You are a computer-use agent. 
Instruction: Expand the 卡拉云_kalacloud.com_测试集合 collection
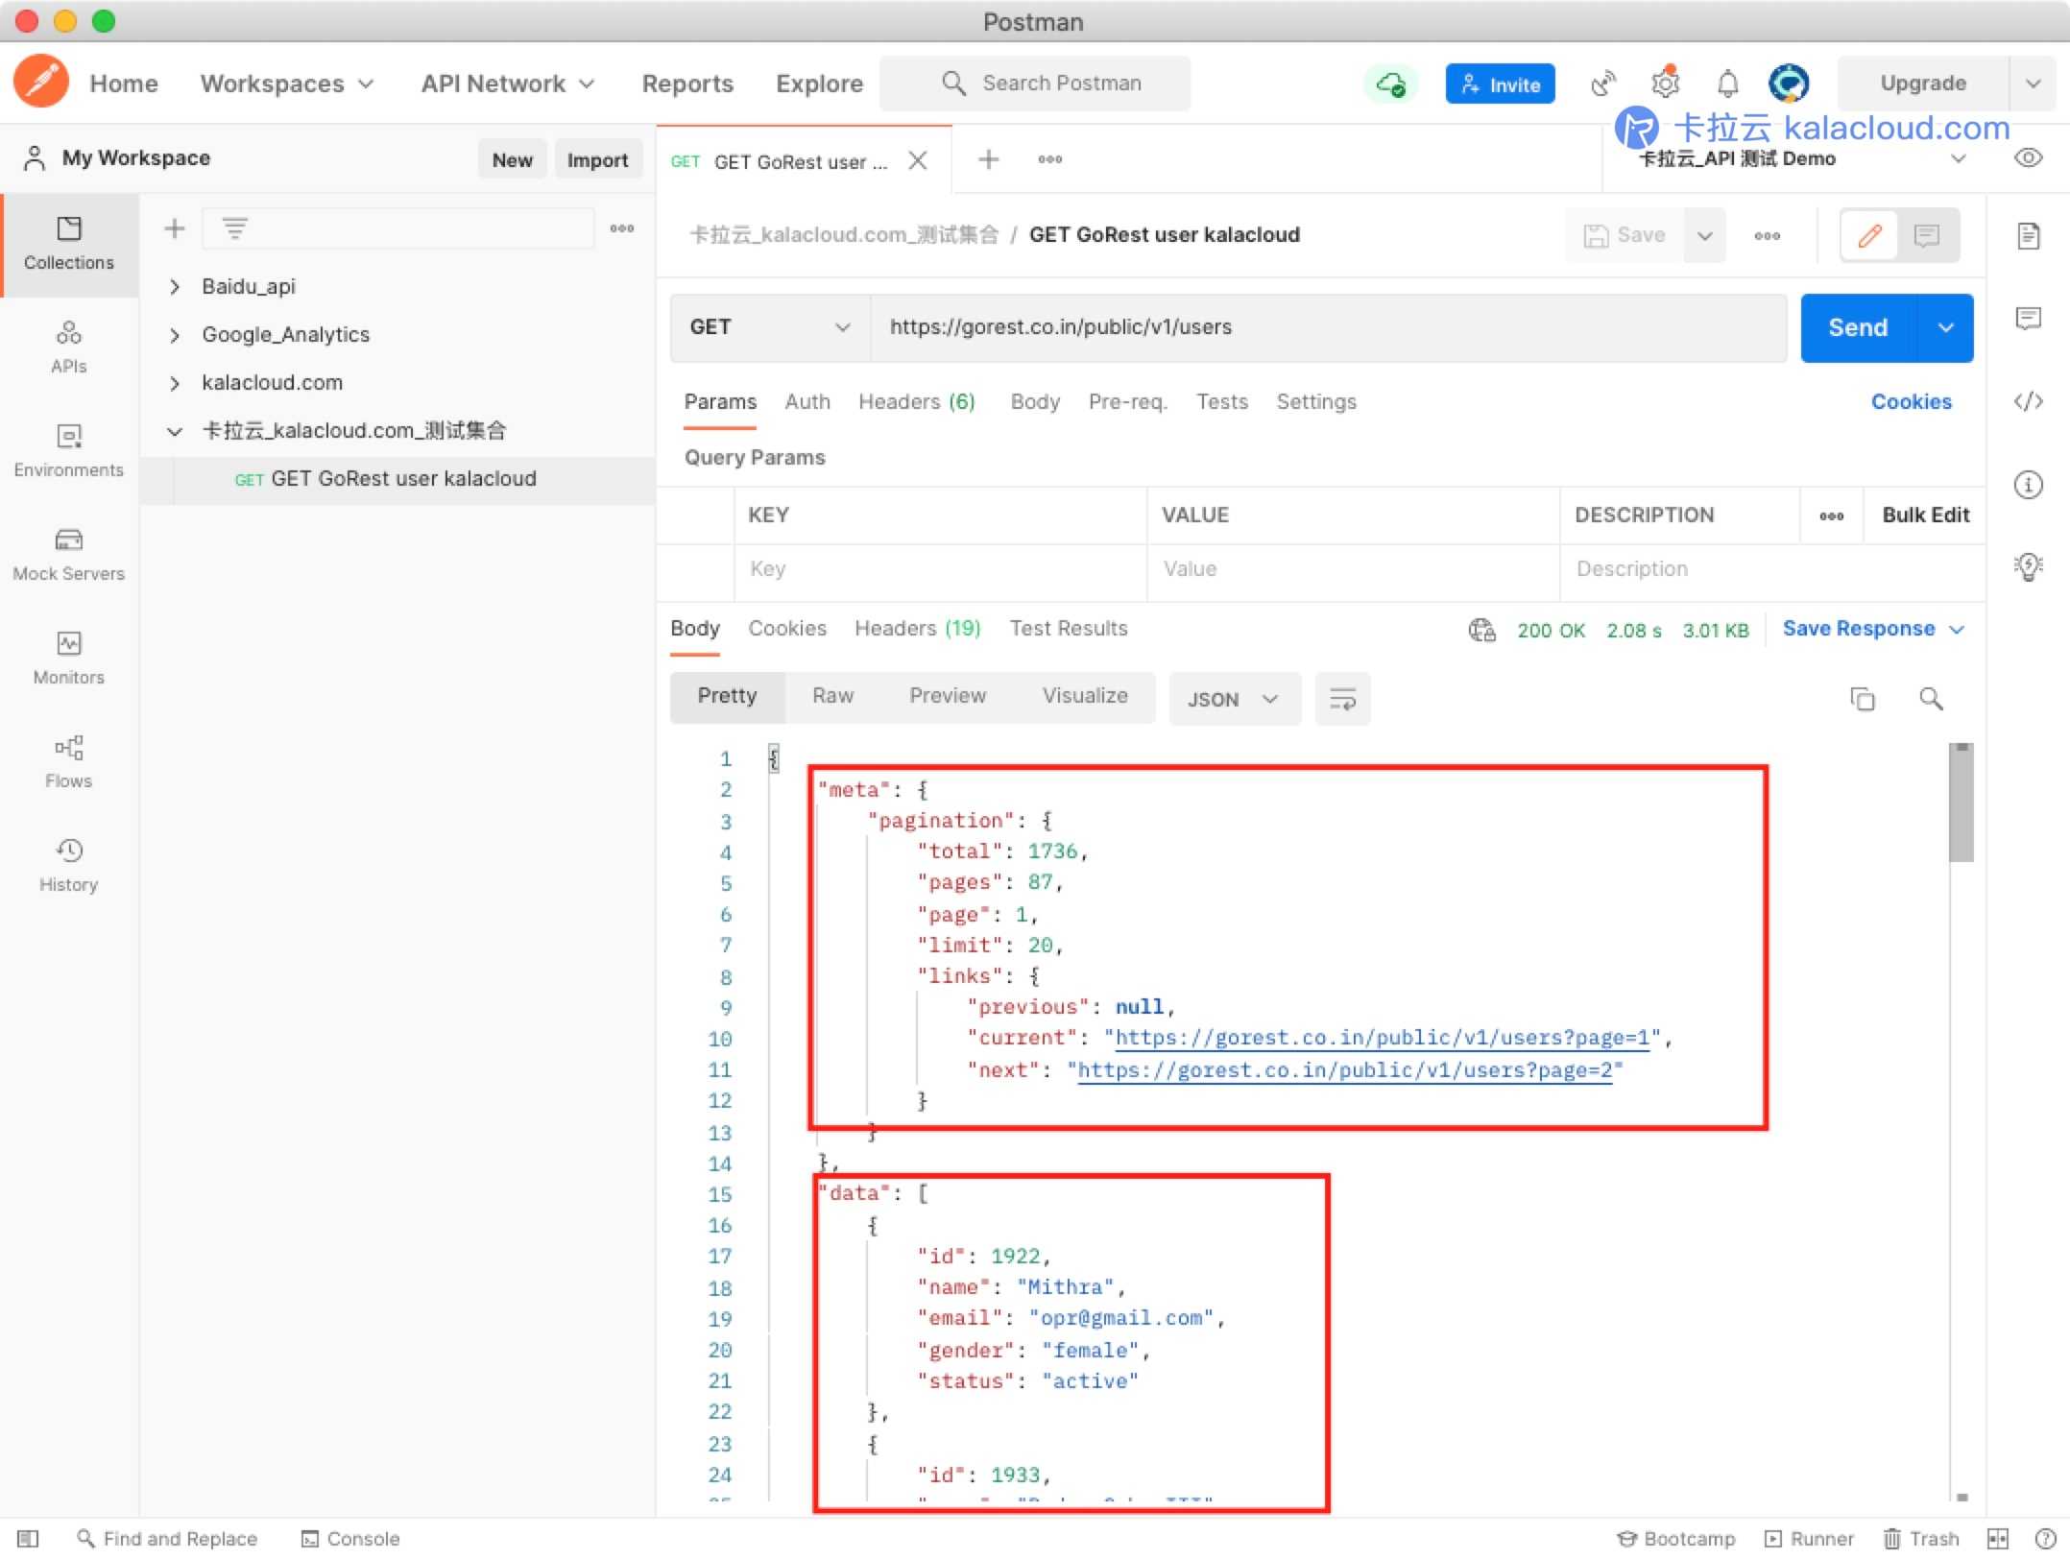click(x=177, y=429)
